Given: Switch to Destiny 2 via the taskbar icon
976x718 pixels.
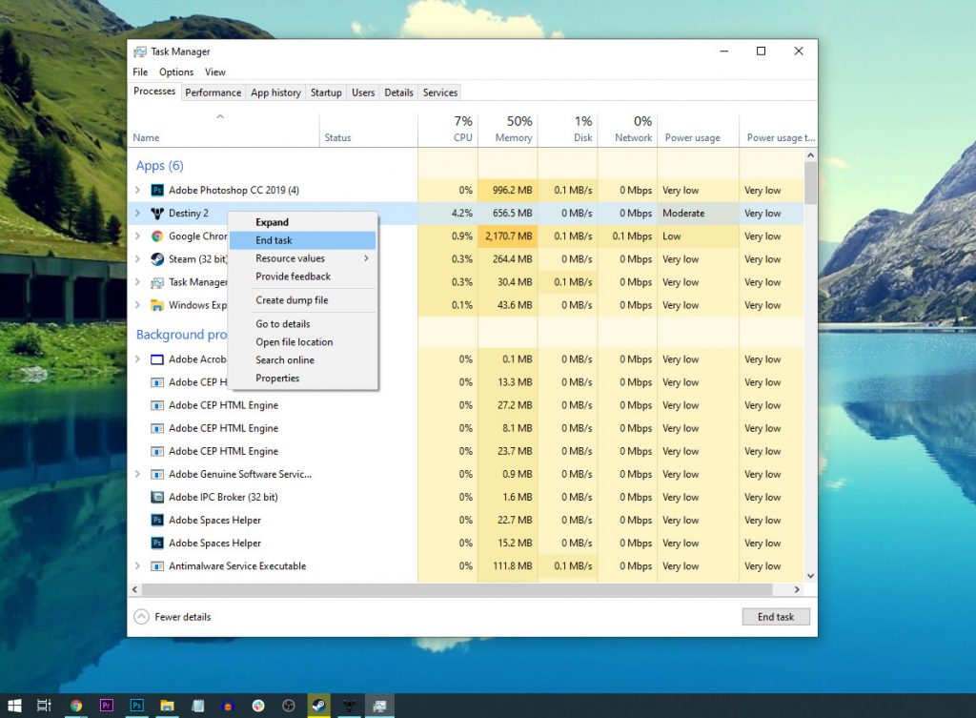Looking at the screenshot, I should (349, 706).
